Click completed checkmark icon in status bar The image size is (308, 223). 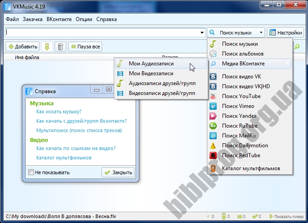tap(255, 217)
